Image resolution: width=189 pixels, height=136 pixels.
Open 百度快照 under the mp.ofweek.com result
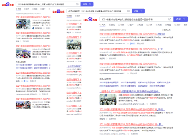click(x=134, y=73)
